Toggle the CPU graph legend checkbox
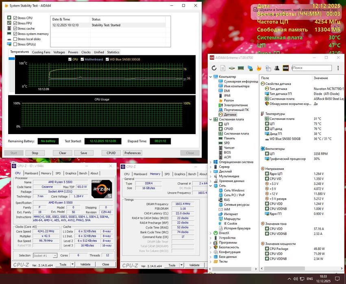Image resolution: width=346 pixels, height=284 pixels. [70, 59]
